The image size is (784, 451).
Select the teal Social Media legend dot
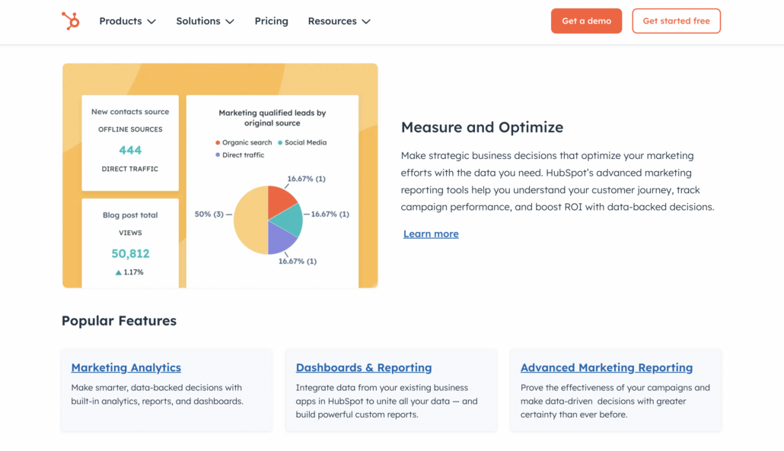280,143
